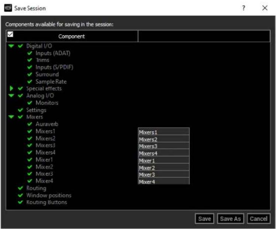Uncheck the Mixer1 checkmark

(x=30, y=160)
